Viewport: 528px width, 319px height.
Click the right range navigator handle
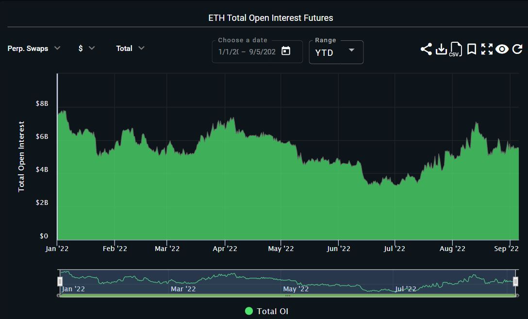click(515, 281)
